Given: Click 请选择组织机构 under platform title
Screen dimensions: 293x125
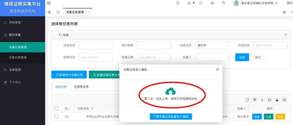Looking at the screenshot, I should [23, 11].
